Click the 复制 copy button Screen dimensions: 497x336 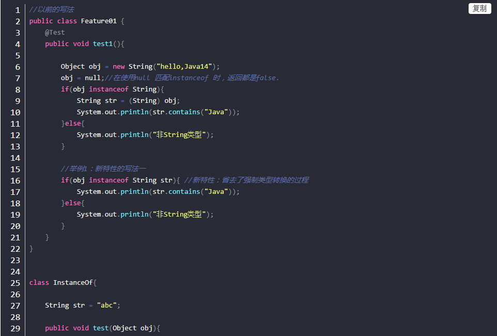coord(479,9)
